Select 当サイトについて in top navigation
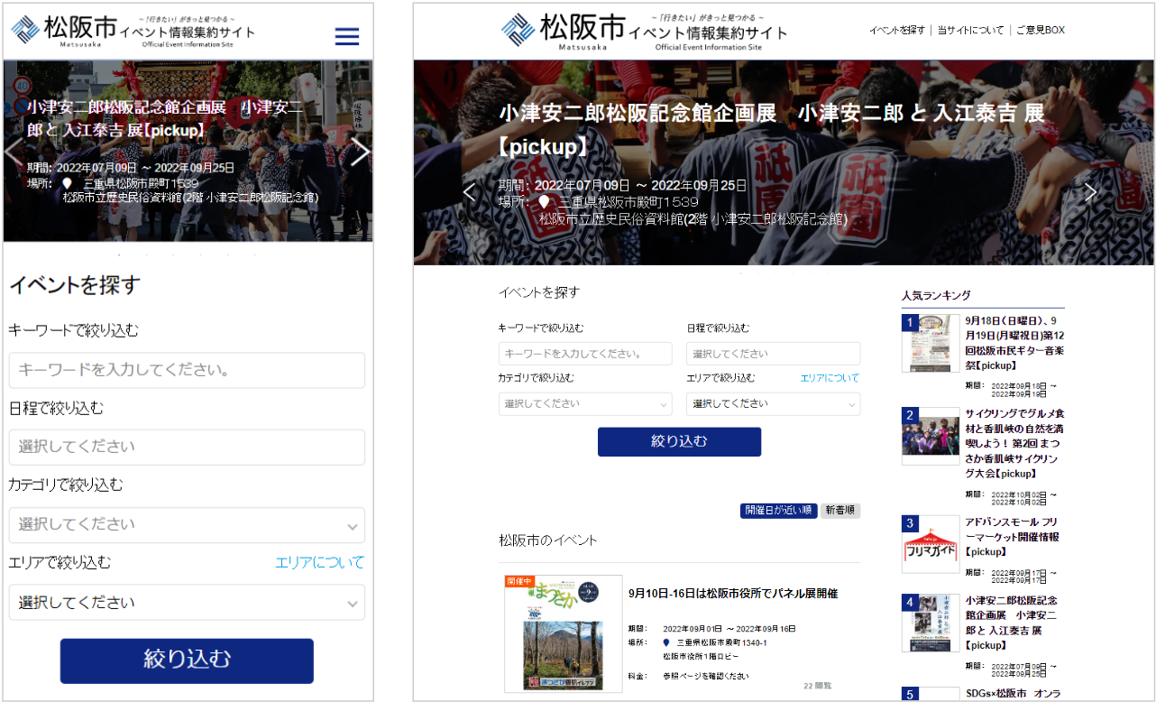Viewport: 1156px width, 702px height. 970,30
